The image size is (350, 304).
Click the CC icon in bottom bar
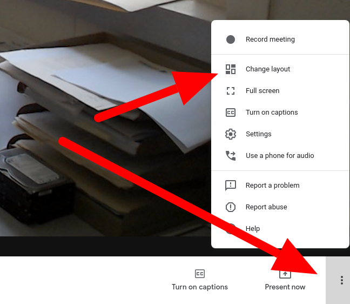[x=200, y=274]
